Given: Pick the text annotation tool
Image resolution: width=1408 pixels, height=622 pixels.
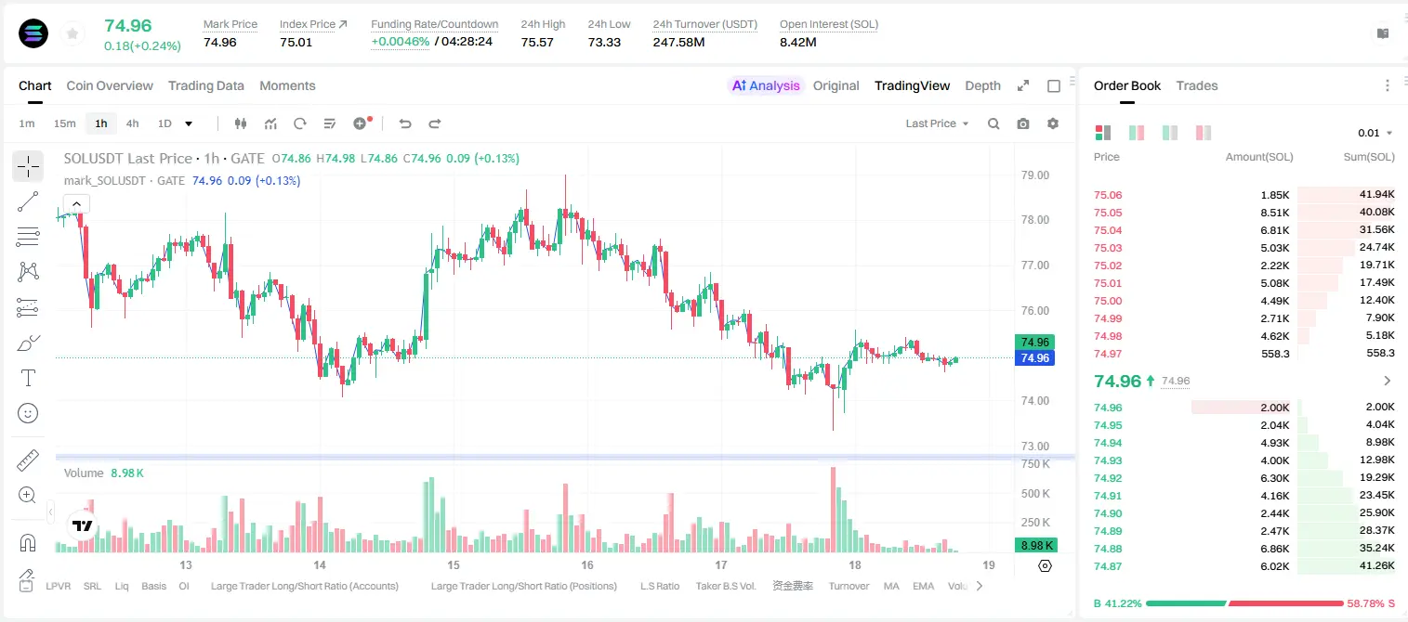Looking at the screenshot, I should [28, 378].
